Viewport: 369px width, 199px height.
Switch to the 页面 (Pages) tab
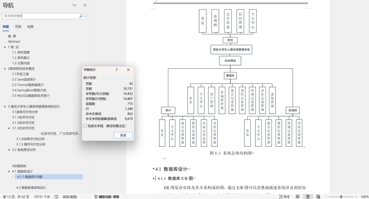[18, 27]
